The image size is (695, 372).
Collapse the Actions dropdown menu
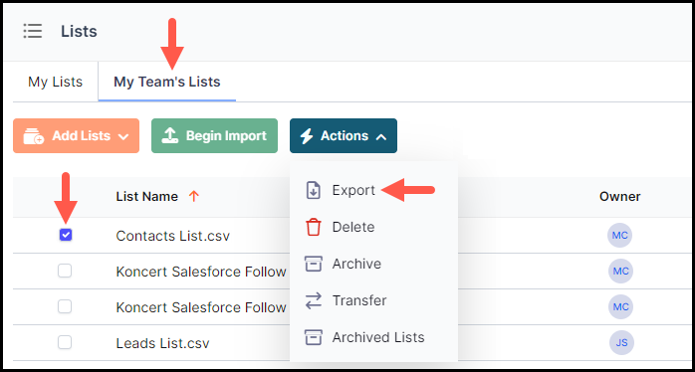coord(344,136)
